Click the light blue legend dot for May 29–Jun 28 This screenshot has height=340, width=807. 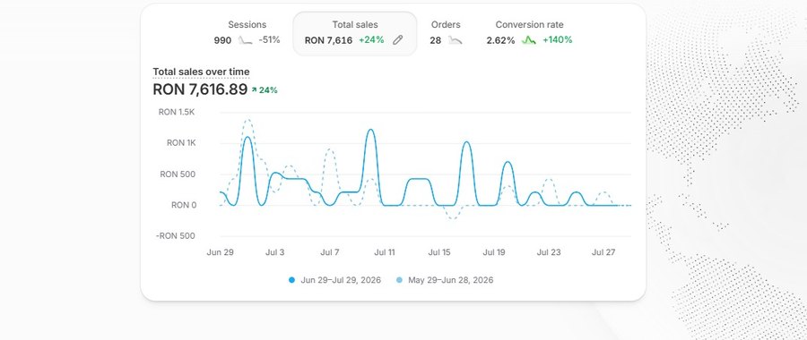399,280
